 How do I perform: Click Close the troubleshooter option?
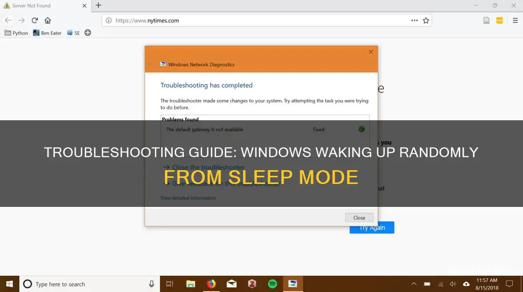(x=204, y=167)
